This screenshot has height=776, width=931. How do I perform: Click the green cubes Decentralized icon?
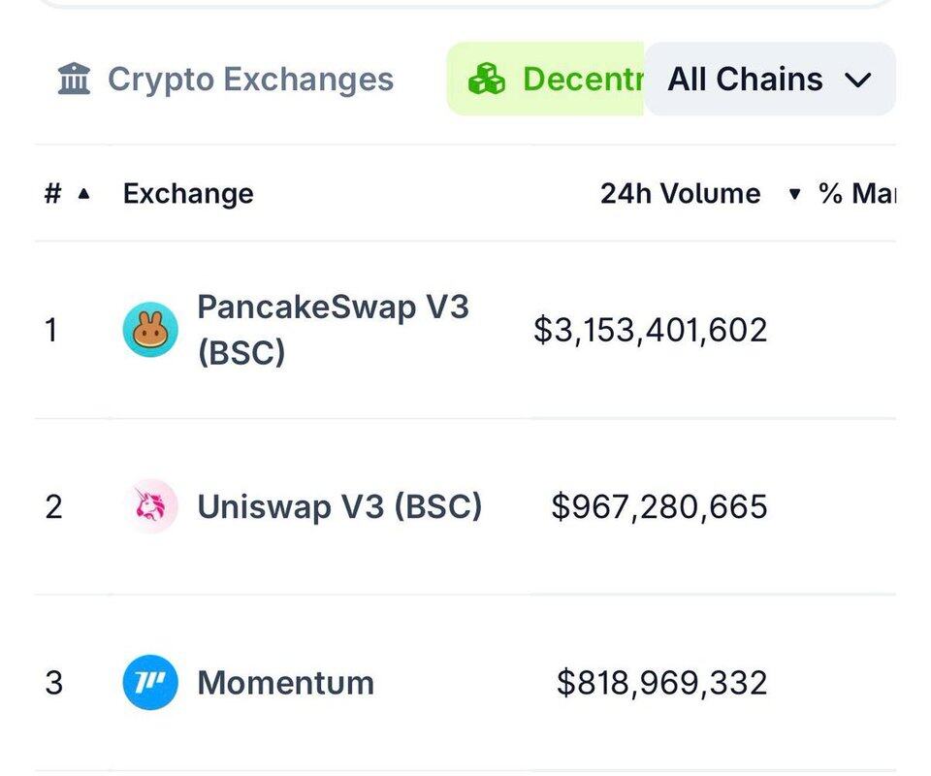pyautogui.click(x=487, y=80)
